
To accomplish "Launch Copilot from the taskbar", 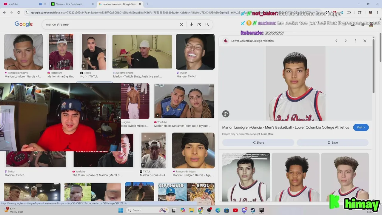I will tap(183, 210).
